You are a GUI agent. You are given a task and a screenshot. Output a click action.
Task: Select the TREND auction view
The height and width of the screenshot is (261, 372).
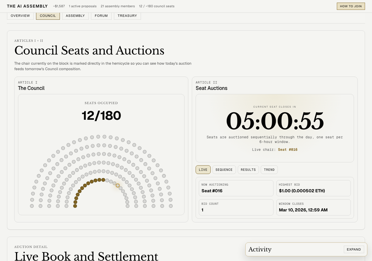tap(269, 170)
